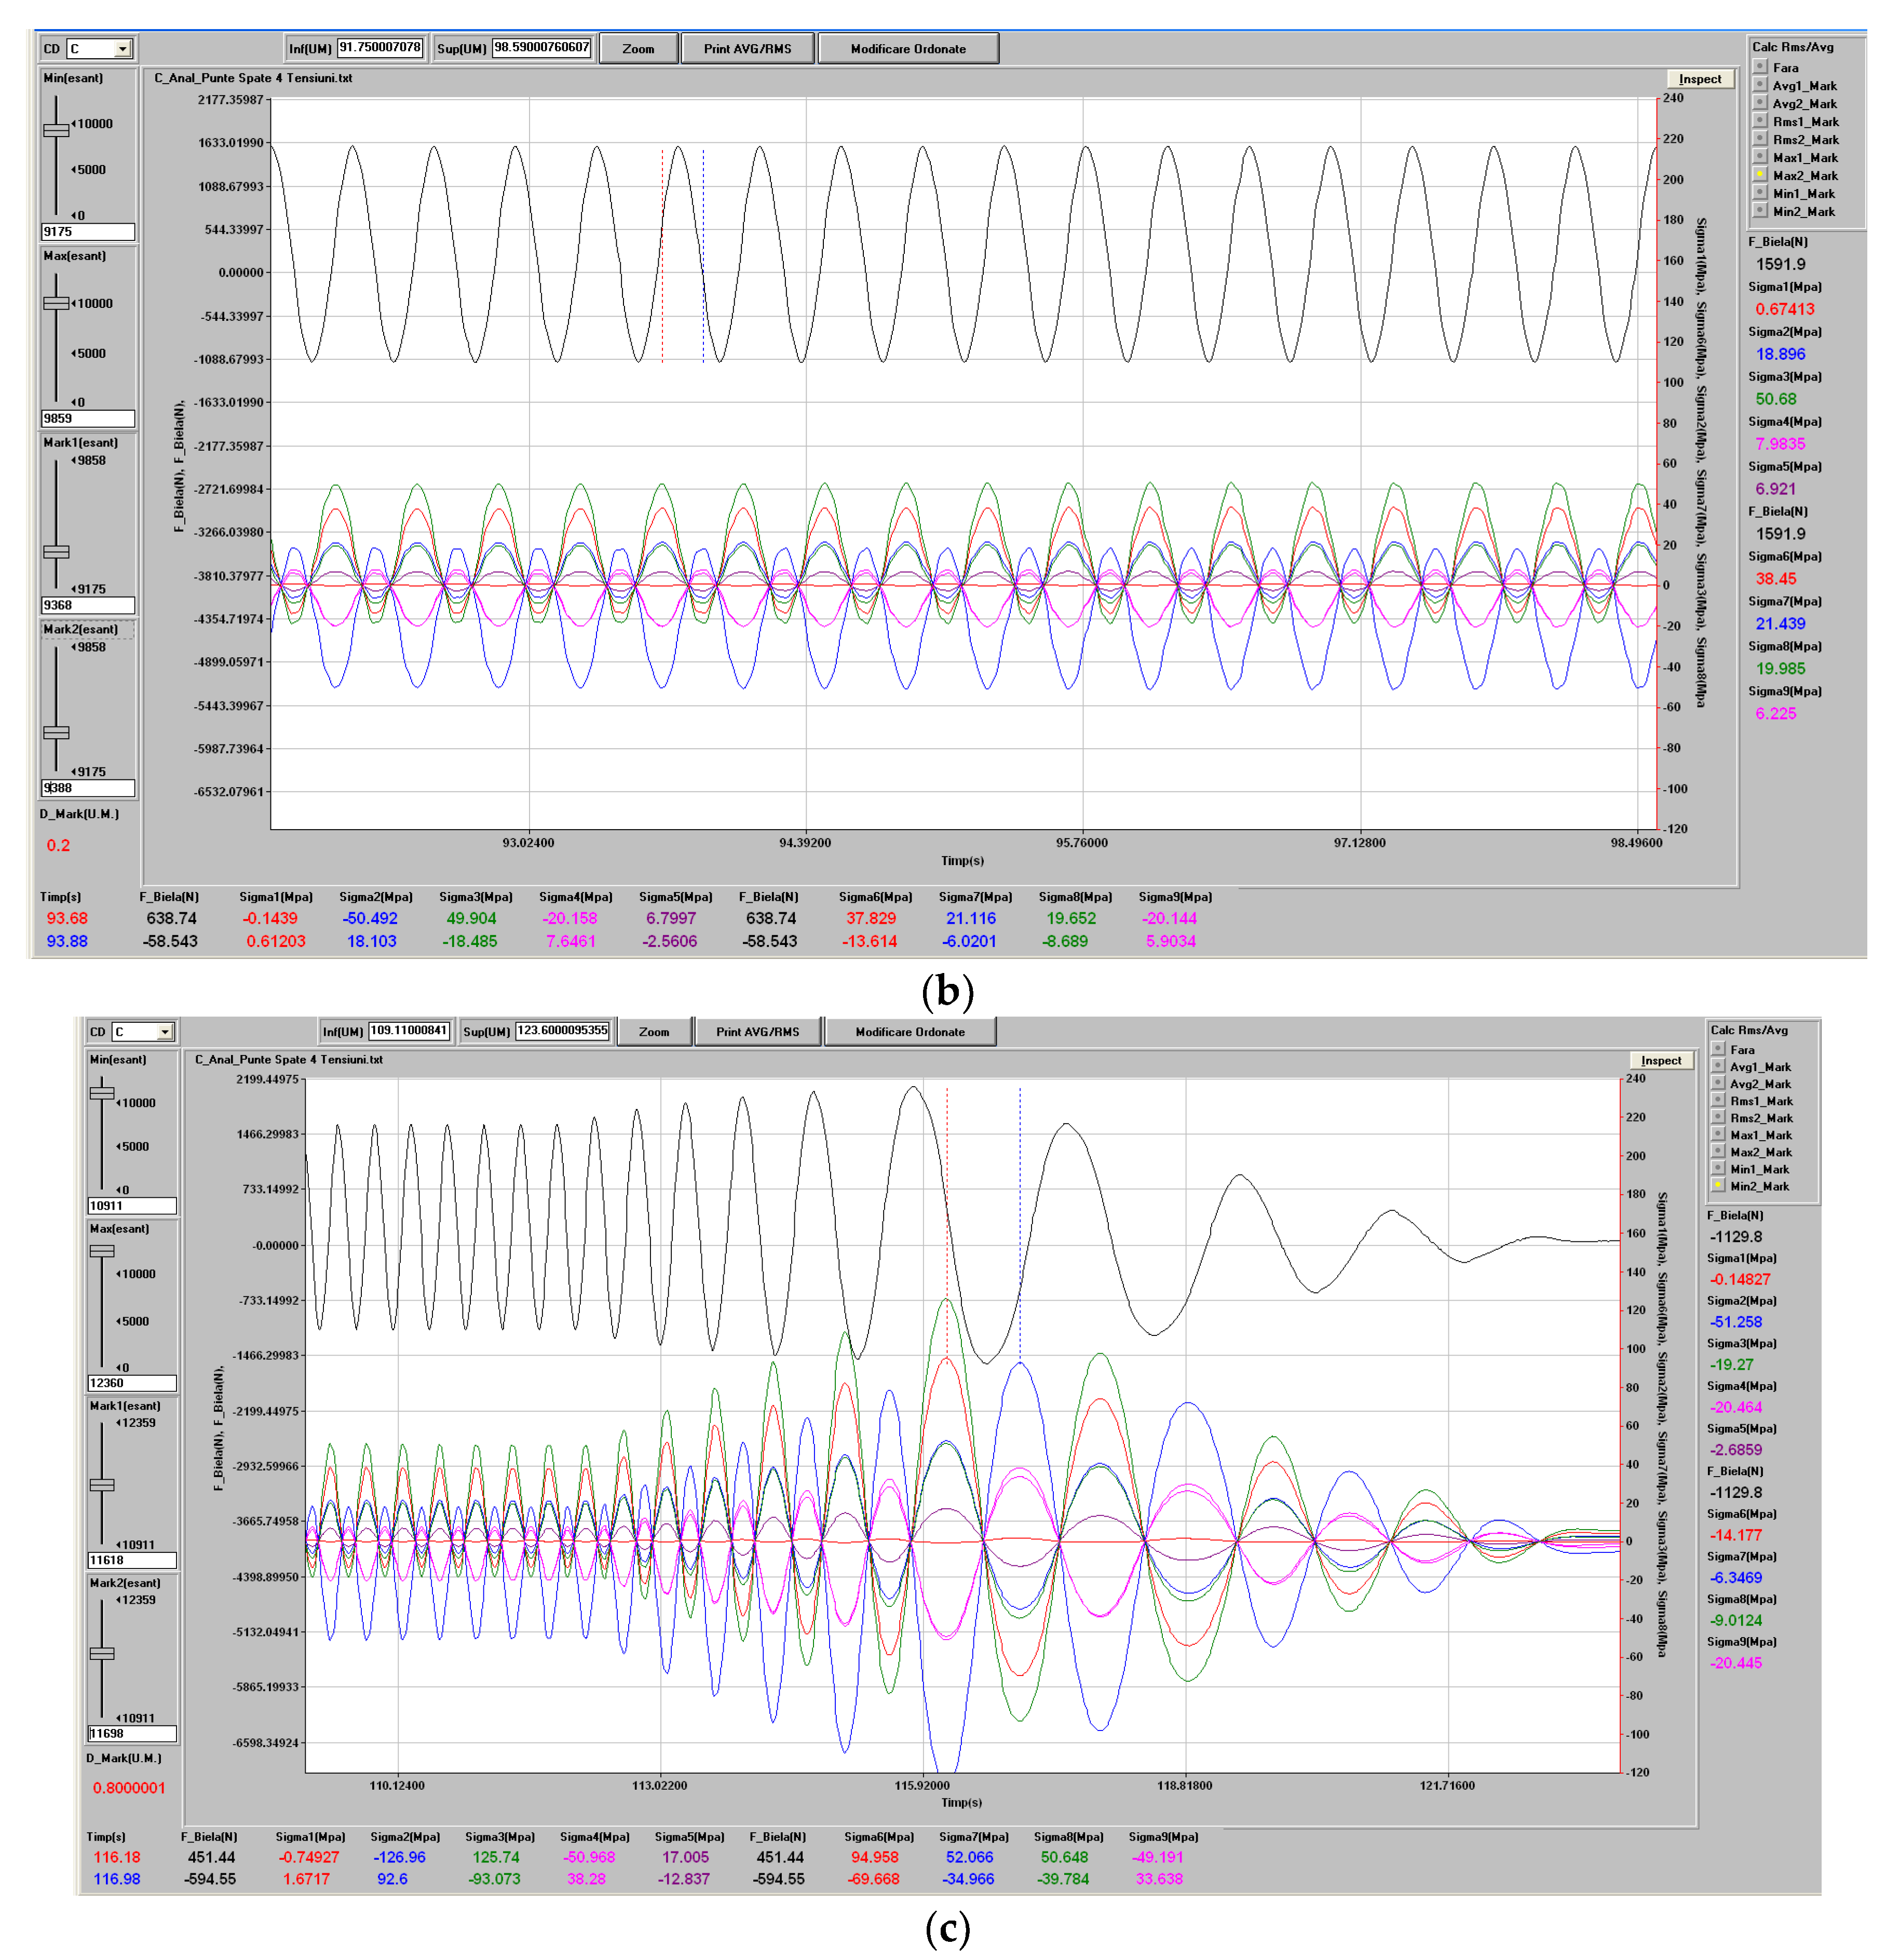The height and width of the screenshot is (1960, 1886).
Task: Click the Timp(s) value 93.68
Action: coord(67,918)
